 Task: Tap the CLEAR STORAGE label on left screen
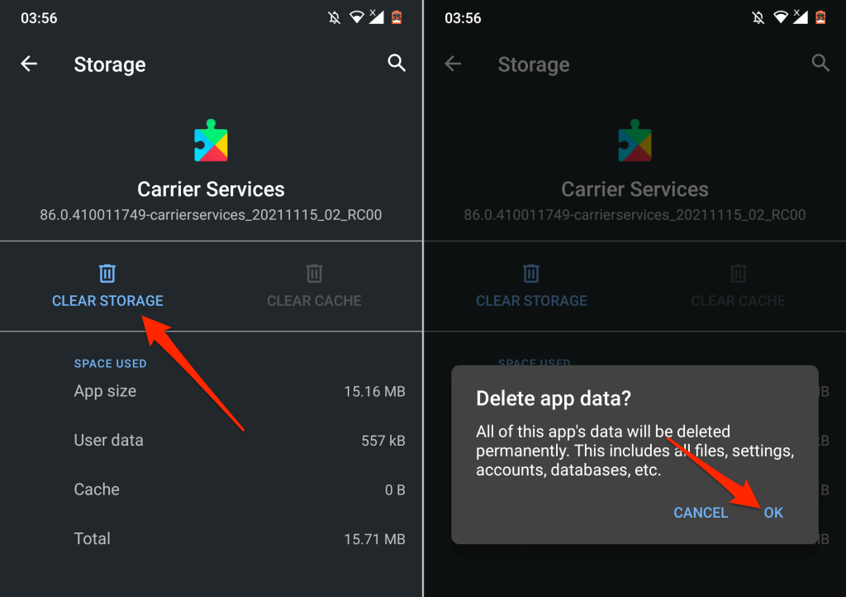tap(107, 301)
